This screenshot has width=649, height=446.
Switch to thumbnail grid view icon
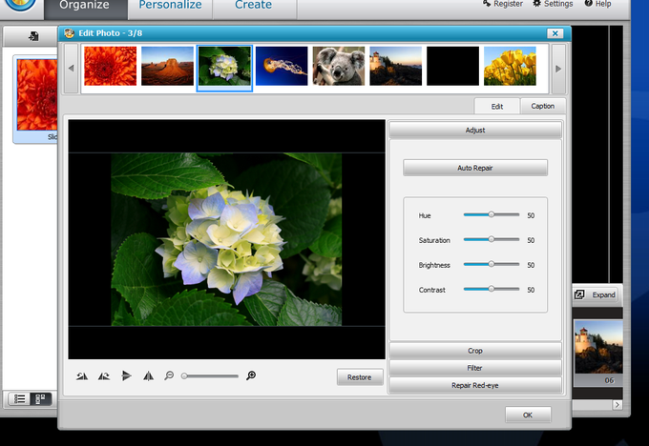click(x=40, y=399)
